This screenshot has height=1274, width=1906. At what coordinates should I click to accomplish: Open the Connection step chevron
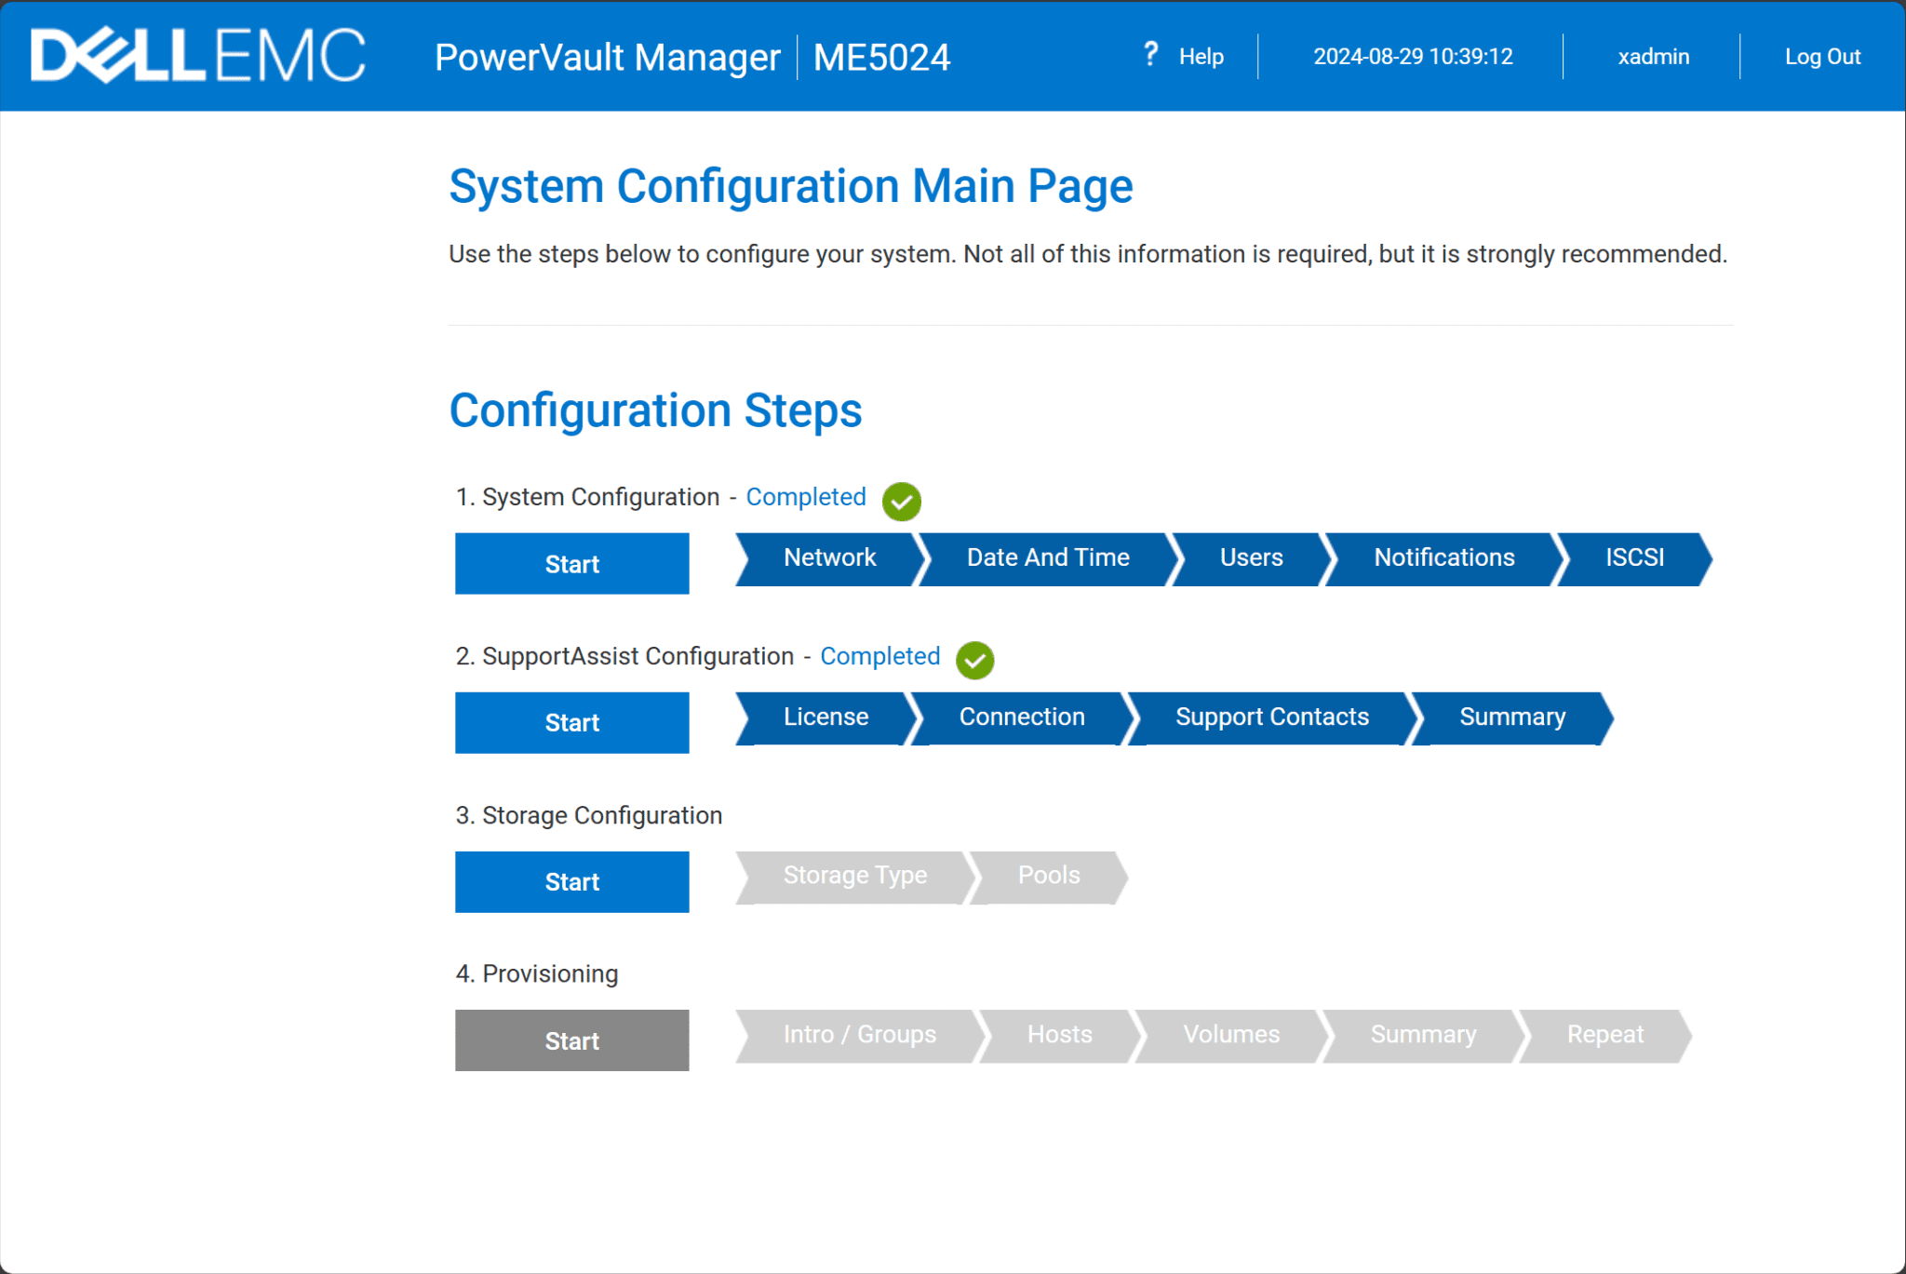(1022, 717)
